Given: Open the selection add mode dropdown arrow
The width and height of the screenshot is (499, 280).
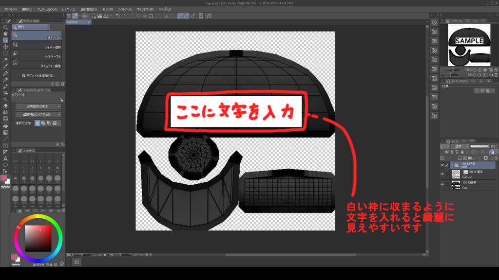Looking at the screenshot, I should click(x=59, y=123).
